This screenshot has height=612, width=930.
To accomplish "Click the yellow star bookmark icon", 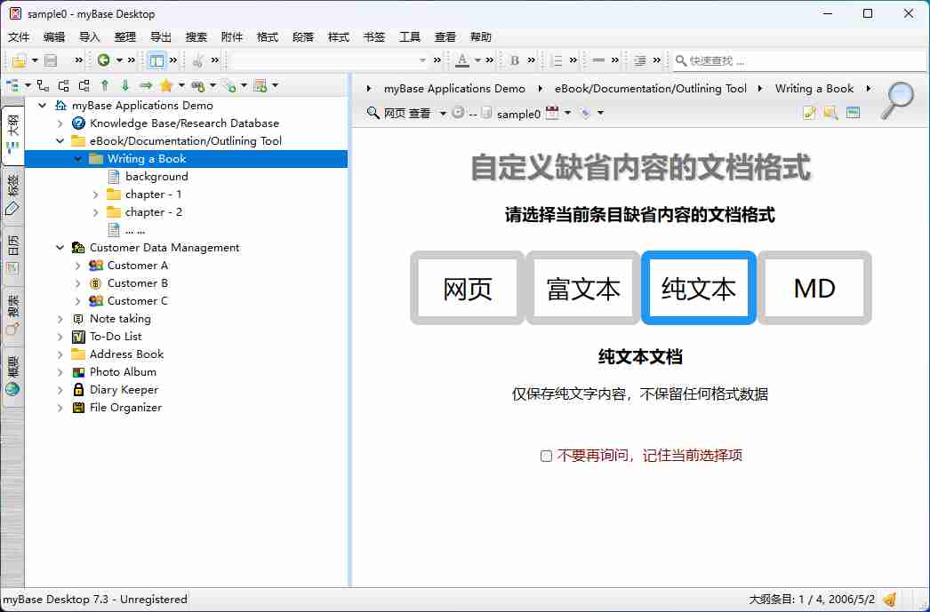I will click(x=166, y=85).
